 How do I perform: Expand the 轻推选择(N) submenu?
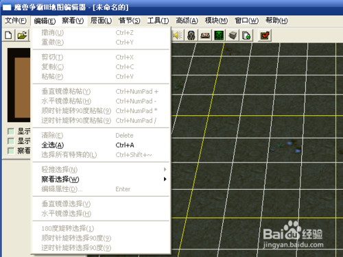coord(101,169)
